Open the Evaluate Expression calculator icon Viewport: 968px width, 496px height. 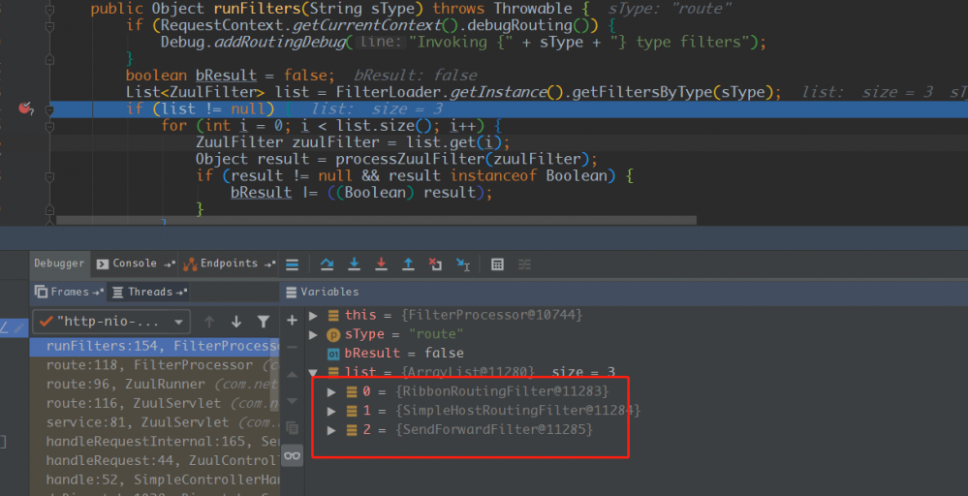tap(497, 264)
